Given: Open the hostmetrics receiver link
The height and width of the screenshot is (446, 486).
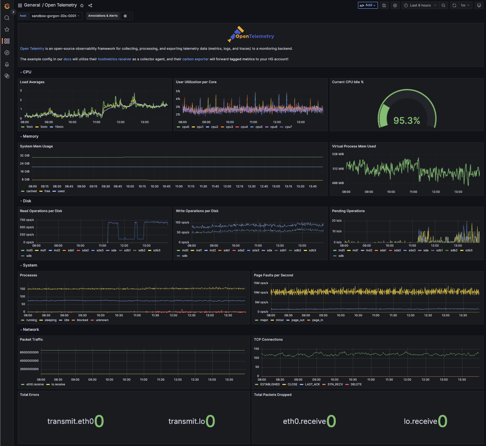Looking at the screenshot, I should tap(115, 59).
